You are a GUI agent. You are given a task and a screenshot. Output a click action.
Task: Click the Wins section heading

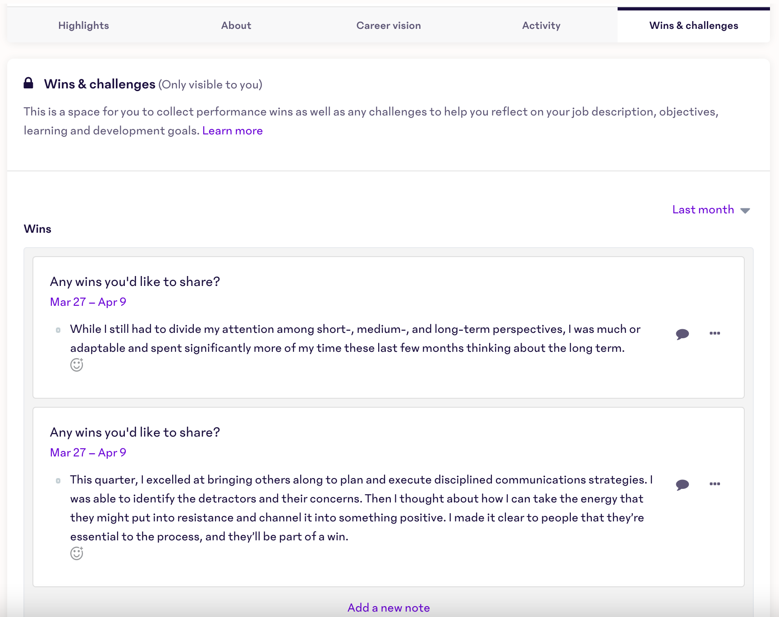(37, 229)
